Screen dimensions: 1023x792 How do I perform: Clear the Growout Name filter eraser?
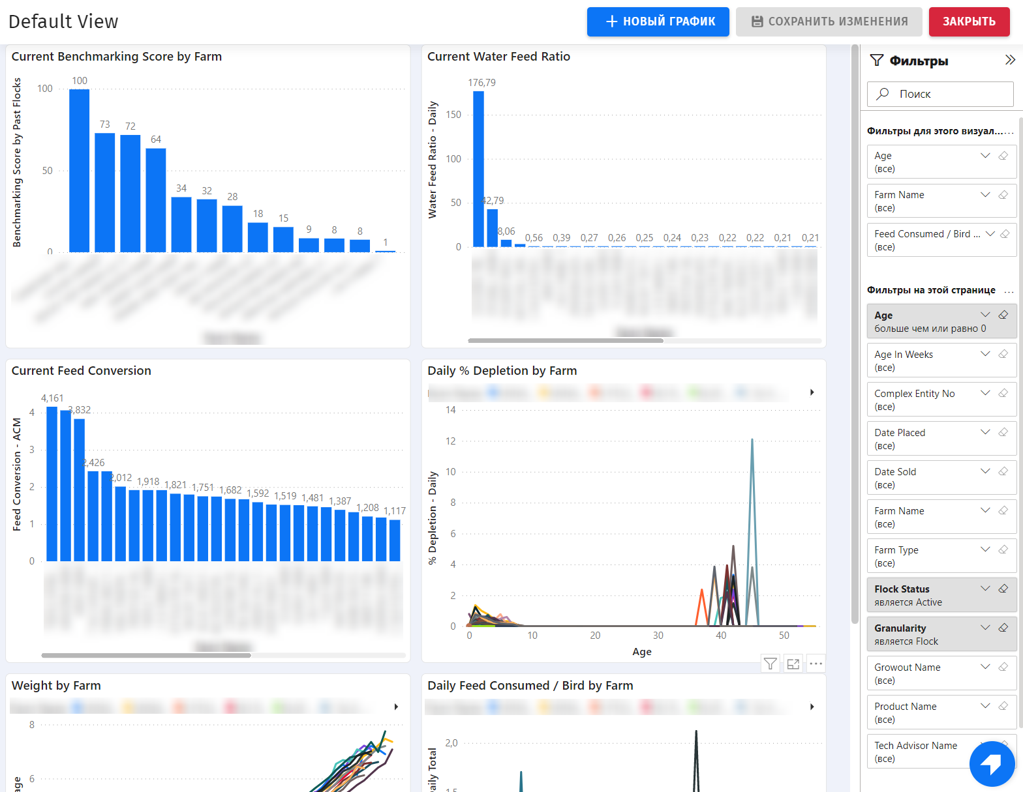click(x=1003, y=667)
